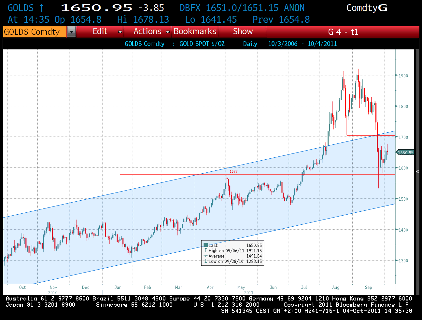Click the last price 1650.95 in header

point(97,8)
